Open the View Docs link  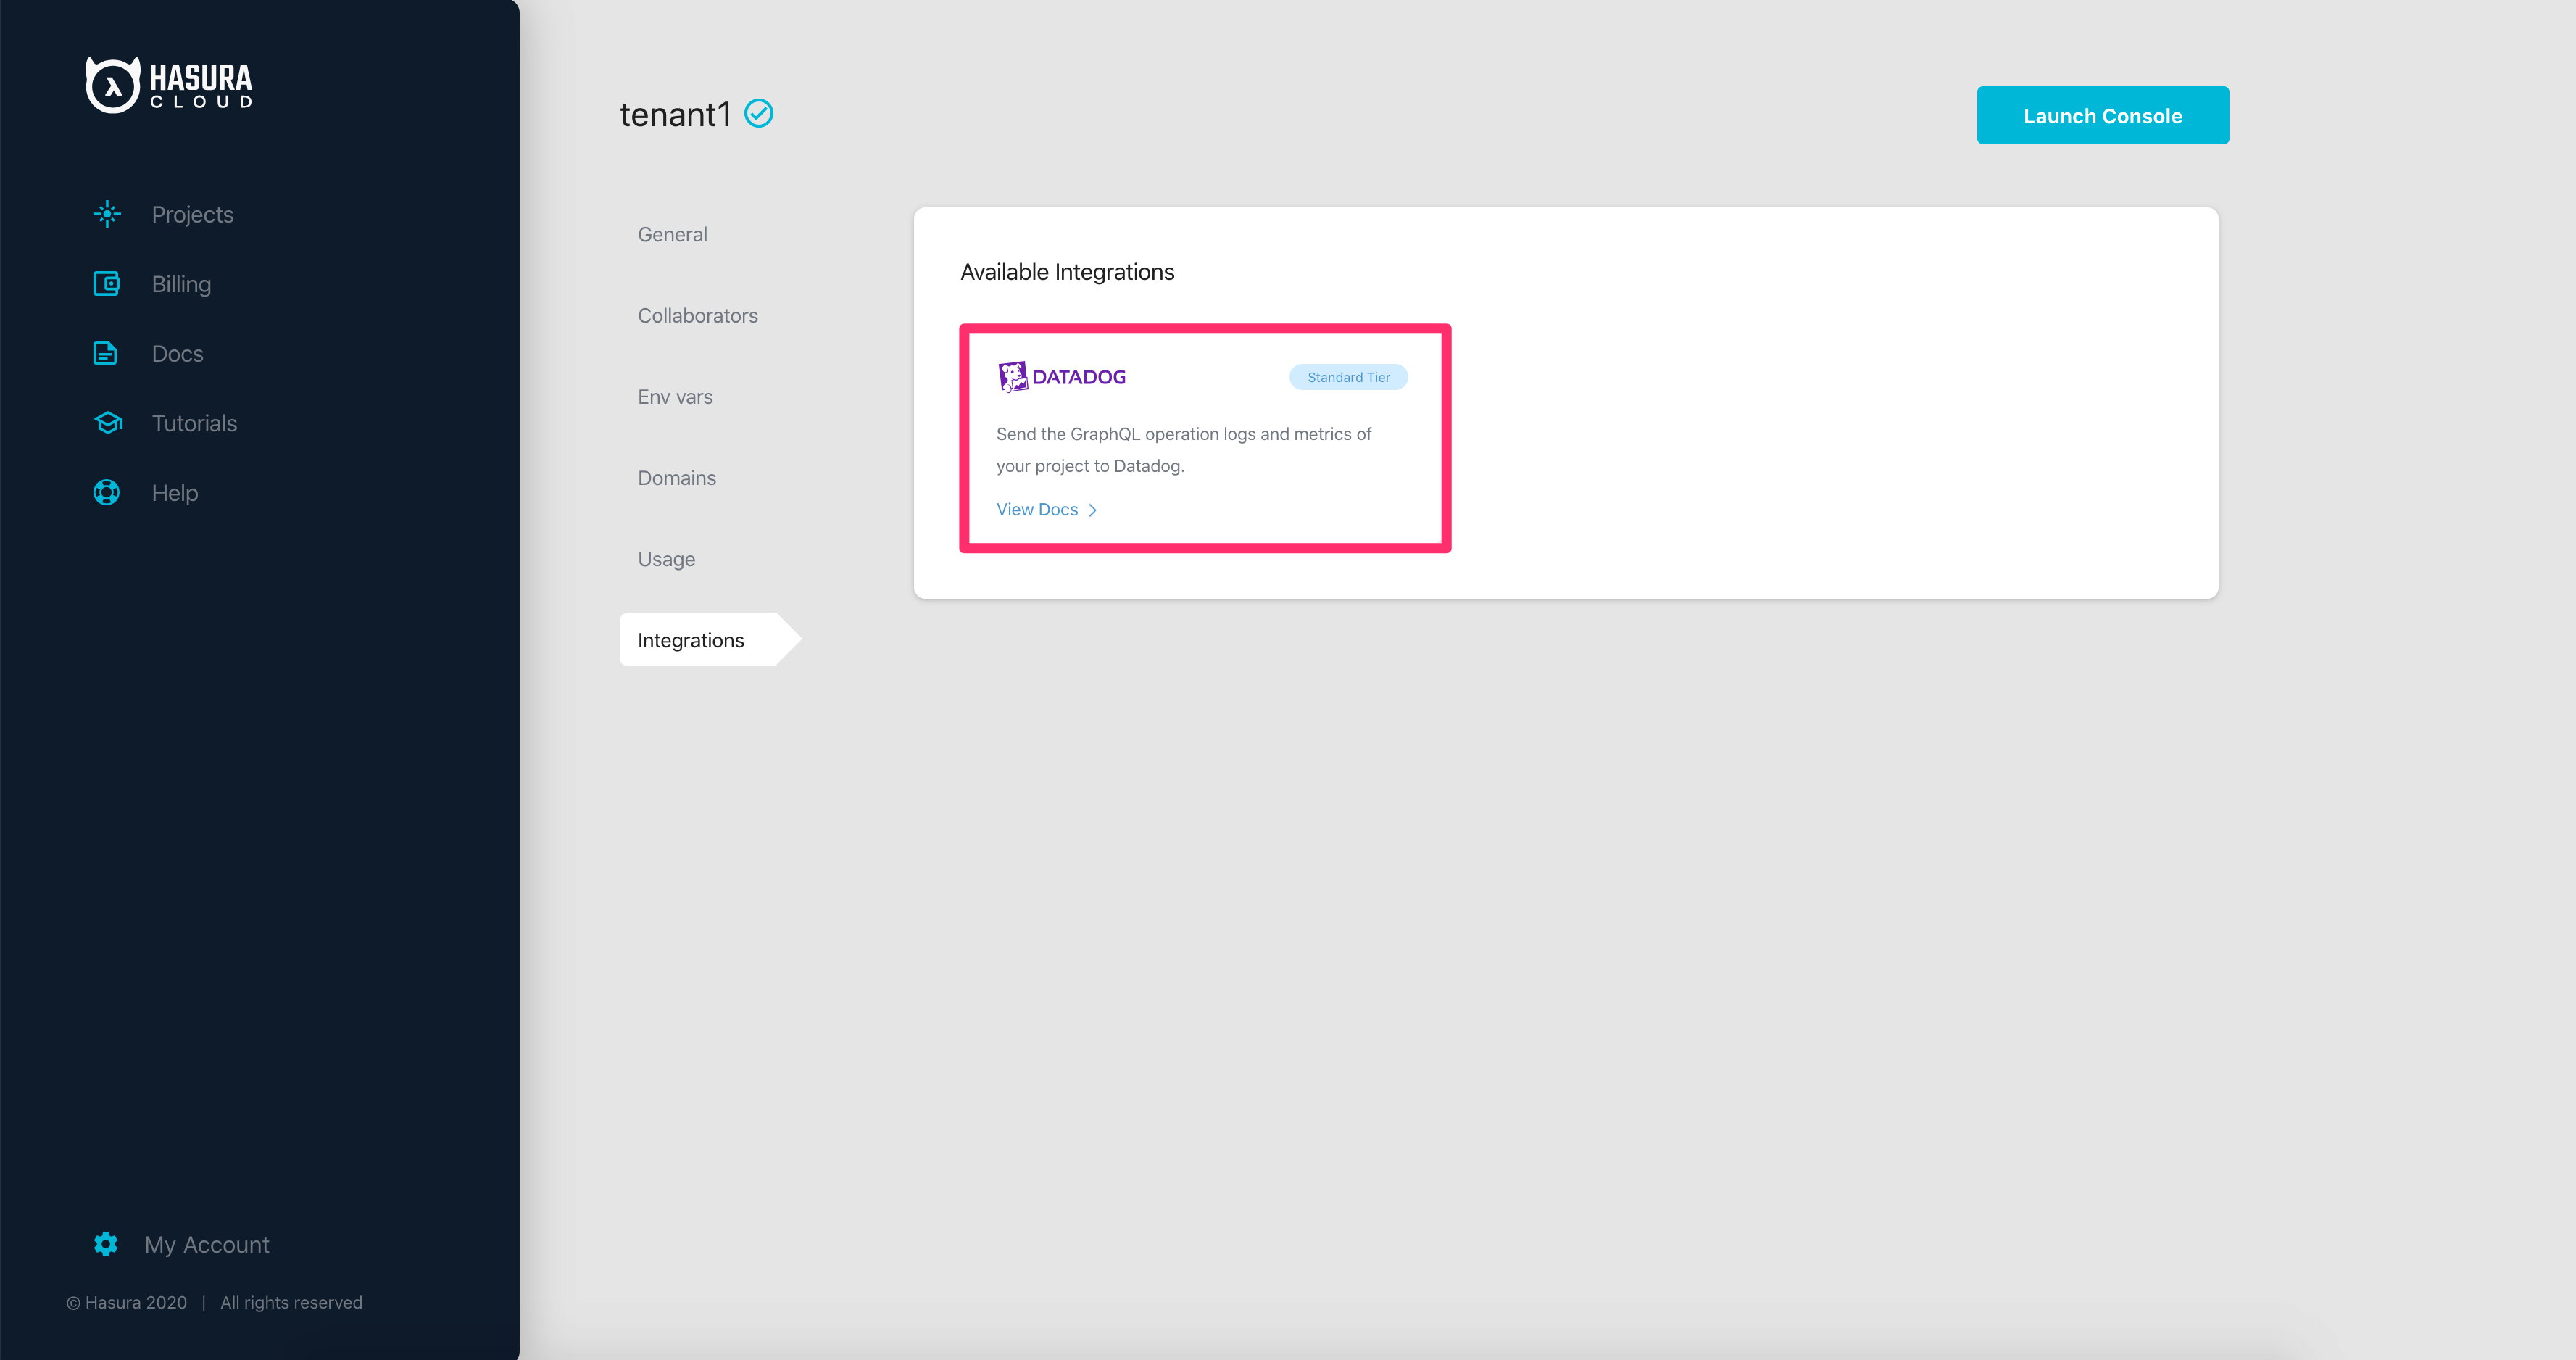1036,510
